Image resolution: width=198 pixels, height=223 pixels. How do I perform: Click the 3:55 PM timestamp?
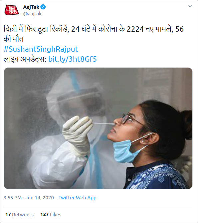coord(13,198)
